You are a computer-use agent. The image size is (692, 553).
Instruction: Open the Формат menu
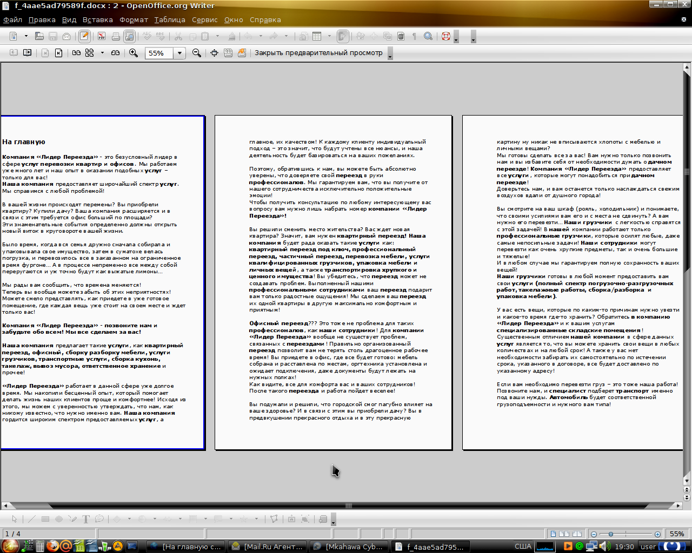pyautogui.click(x=134, y=20)
